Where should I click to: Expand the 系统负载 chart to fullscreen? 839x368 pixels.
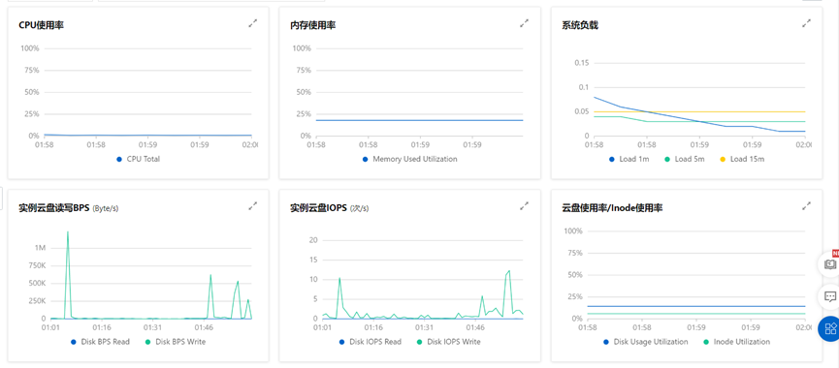806,23
